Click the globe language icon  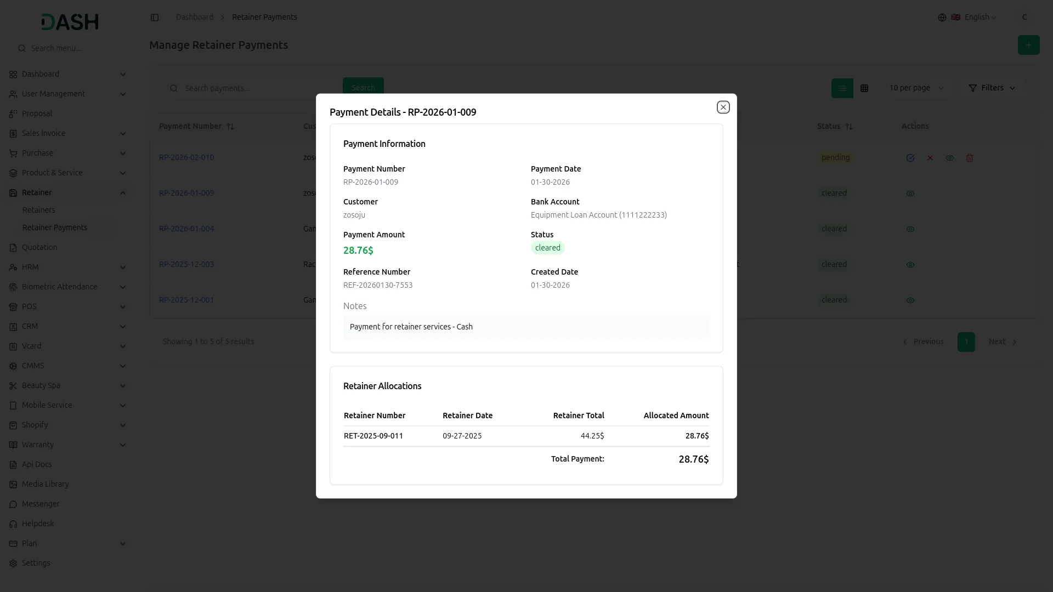[x=942, y=18]
